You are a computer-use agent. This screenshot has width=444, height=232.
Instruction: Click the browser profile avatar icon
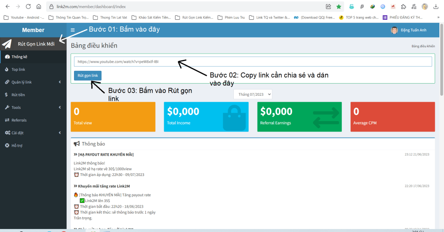[x=425, y=6]
